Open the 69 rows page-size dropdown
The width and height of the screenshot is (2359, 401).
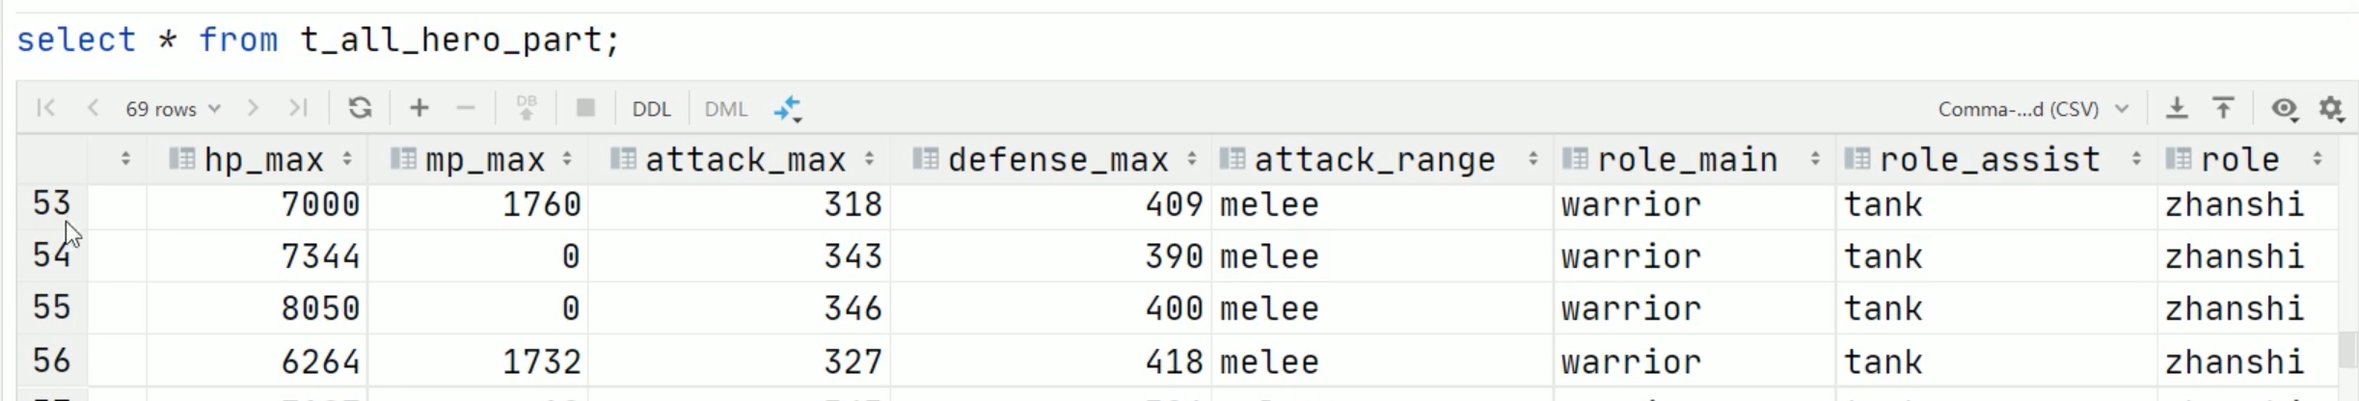(173, 109)
